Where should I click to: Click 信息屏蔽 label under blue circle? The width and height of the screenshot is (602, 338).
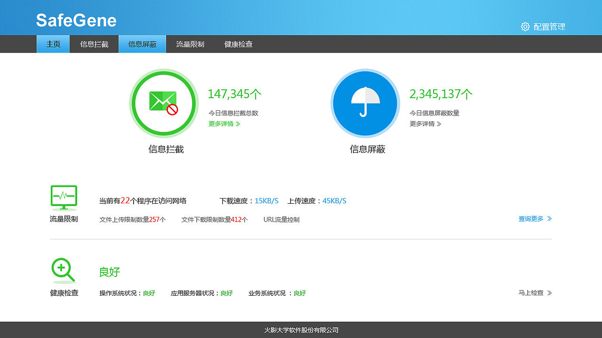tap(368, 149)
